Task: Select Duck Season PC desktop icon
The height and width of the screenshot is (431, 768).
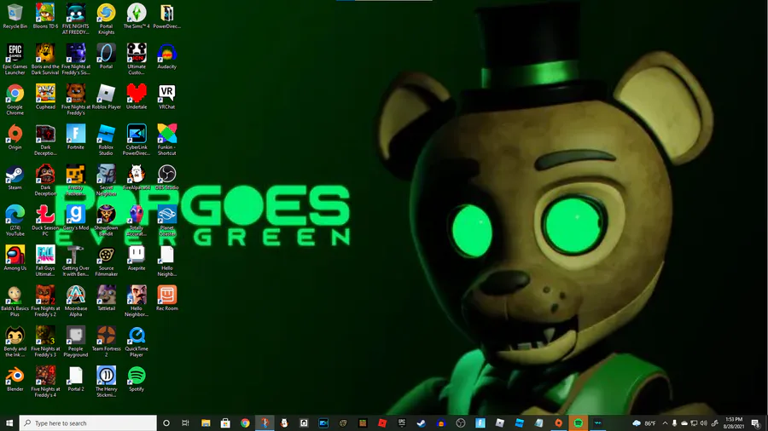Action: click(x=45, y=221)
